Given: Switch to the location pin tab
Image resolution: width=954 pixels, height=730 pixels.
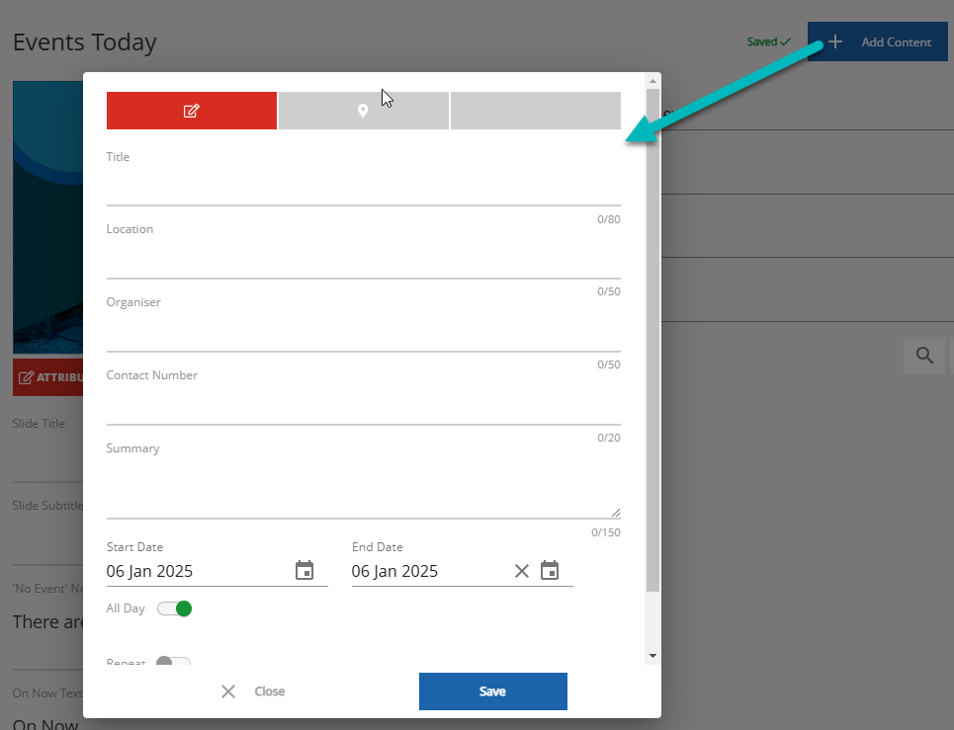Looking at the screenshot, I should [363, 111].
